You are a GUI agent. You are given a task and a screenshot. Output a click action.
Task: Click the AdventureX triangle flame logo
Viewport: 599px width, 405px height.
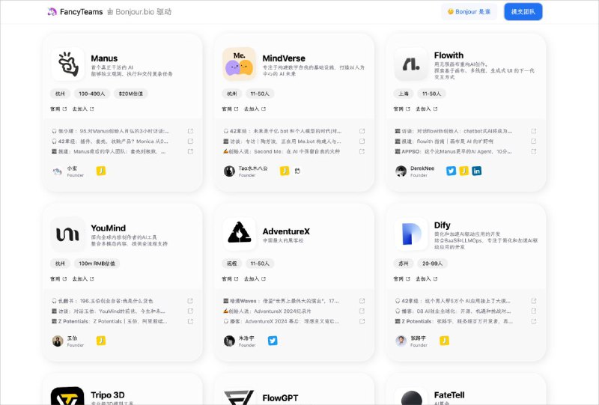point(239,234)
